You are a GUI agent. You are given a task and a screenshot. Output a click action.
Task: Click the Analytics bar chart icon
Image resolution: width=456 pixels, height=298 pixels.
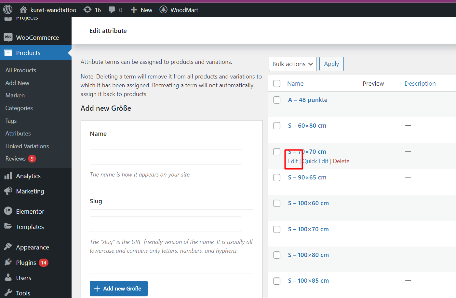[8, 176]
